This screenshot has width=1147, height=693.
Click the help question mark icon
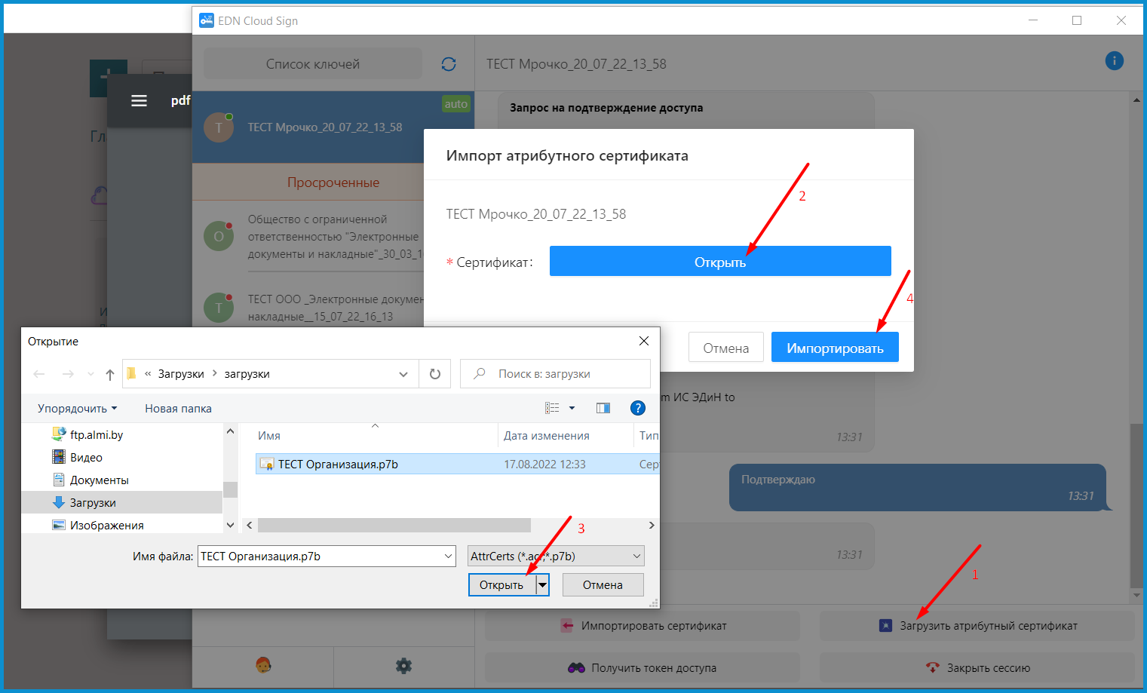637,408
